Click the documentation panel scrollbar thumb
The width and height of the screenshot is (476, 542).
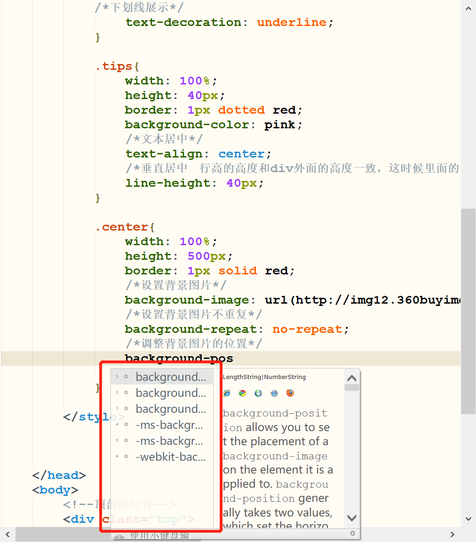(x=352, y=388)
